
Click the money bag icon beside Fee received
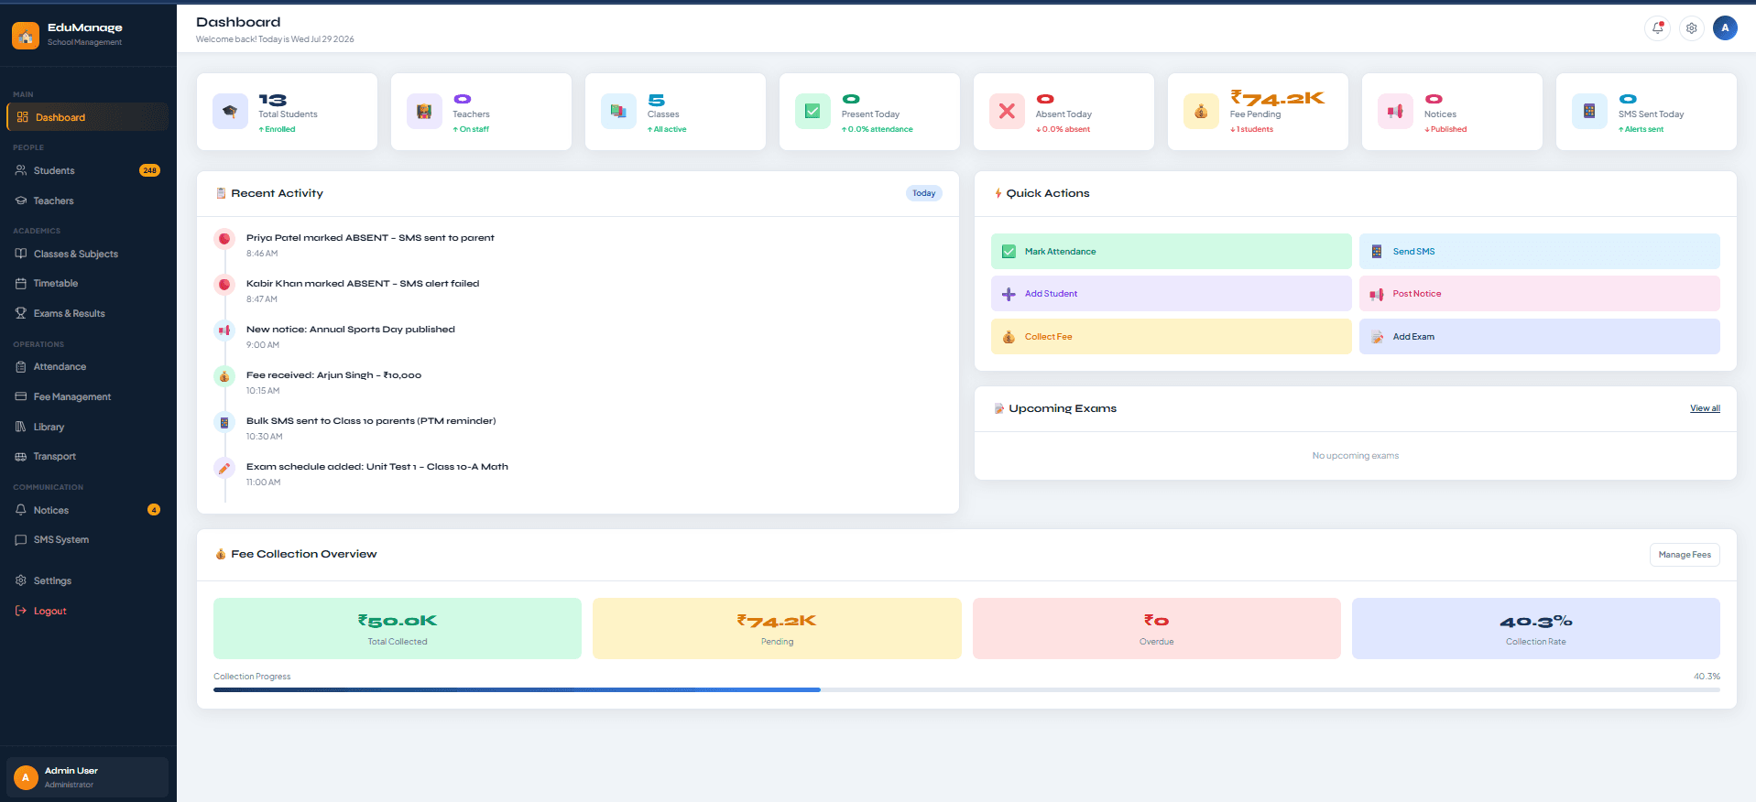pos(224,376)
